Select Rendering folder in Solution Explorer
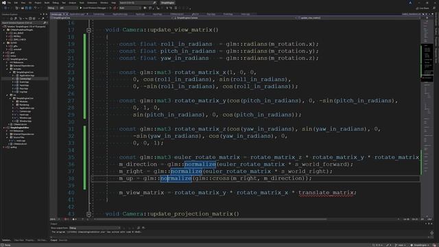This screenshot has height=247, width=439. click(x=24, y=105)
